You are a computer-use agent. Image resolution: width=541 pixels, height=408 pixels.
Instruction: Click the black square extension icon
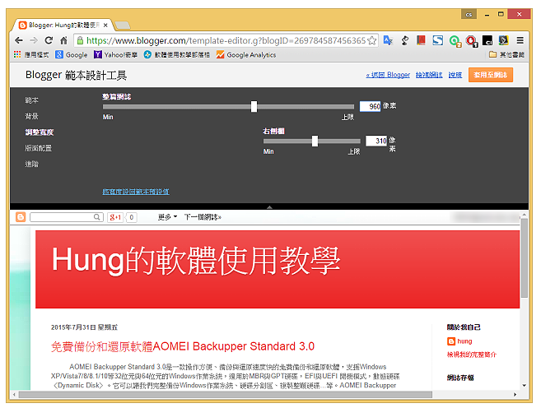click(x=487, y=40)
